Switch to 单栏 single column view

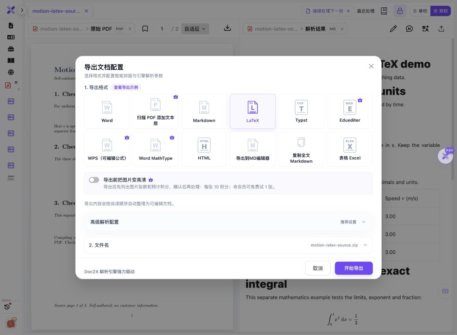click(x=420, y=11)
